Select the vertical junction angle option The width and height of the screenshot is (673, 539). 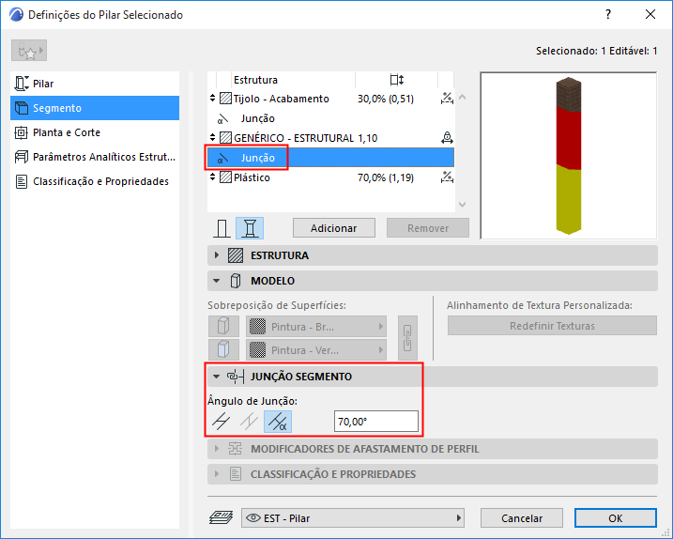pyautogui.click(x=250, y=422)
